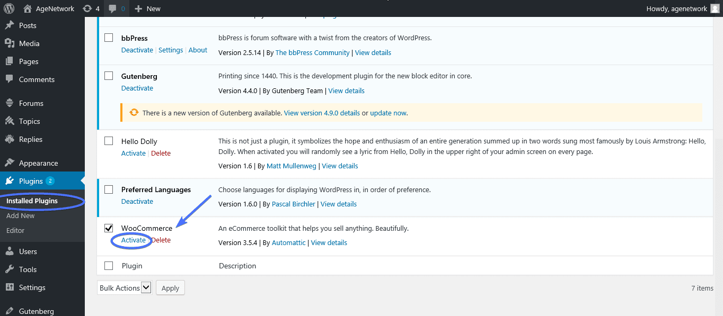Open the Bulk Actions dropdown
723x316 pixels.
(125, 288)
